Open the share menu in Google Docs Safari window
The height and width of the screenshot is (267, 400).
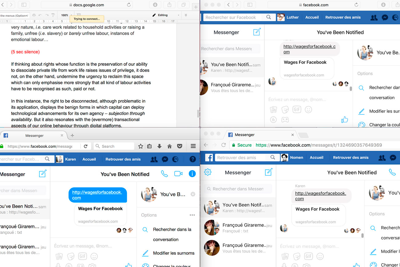[x=170, y=5]
